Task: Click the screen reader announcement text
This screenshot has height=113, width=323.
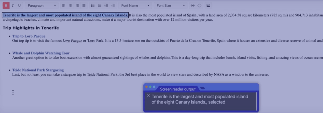Action: 200,99
